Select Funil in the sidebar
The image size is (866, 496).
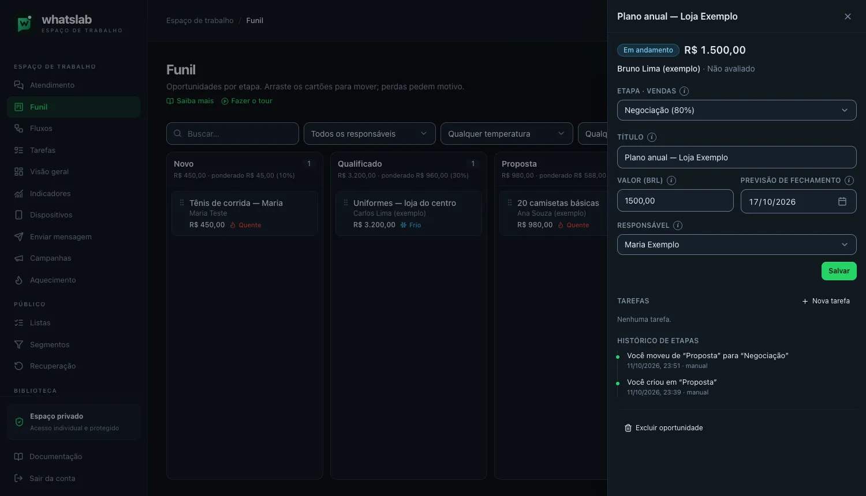(73, 107)
